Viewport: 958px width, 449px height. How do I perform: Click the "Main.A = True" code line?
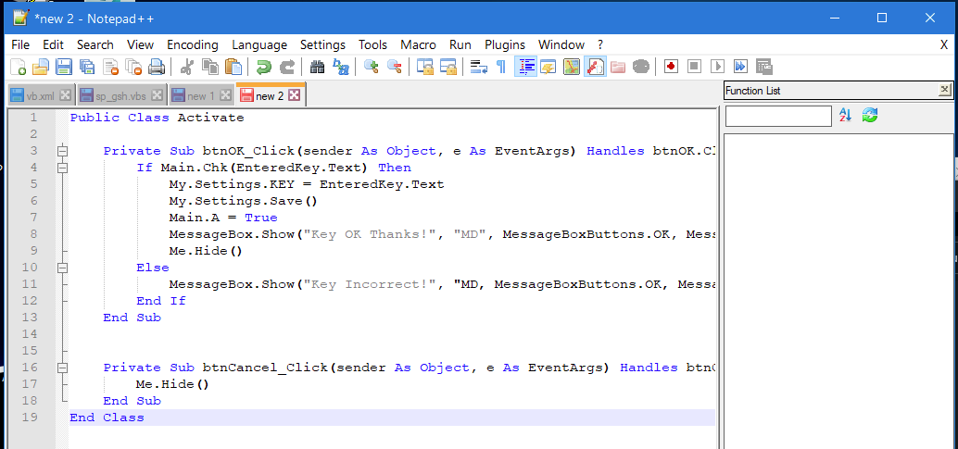coord(223,218)
